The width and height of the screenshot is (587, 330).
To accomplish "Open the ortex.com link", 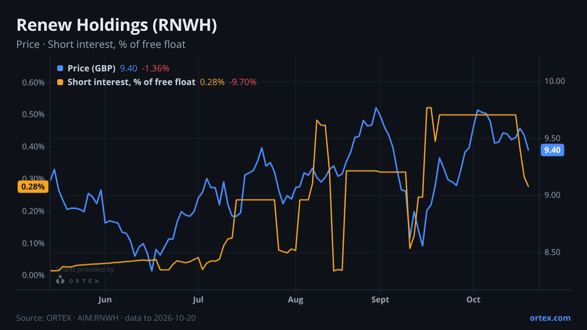I will click(550, 318).
